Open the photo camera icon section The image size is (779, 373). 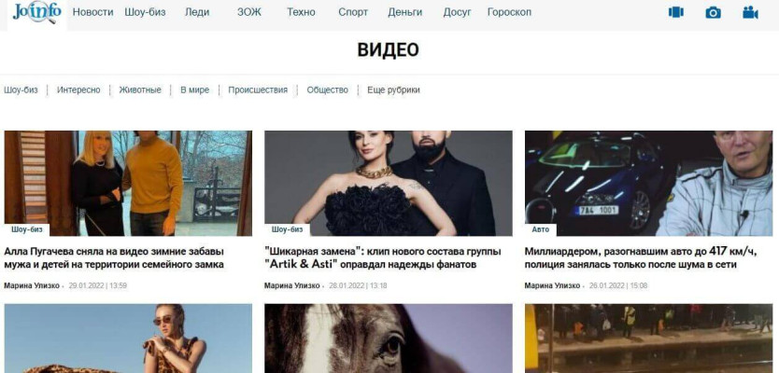point(713,12)
